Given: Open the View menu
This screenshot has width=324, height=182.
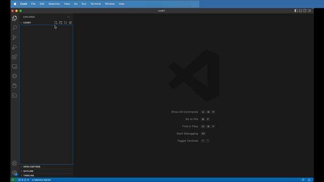Looking at the screenshot, I should [x=67, y=4].
